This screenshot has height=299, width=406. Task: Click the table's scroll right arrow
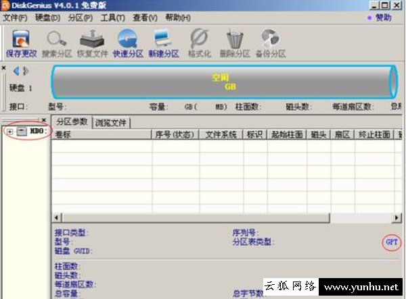(x=397, y=217)
